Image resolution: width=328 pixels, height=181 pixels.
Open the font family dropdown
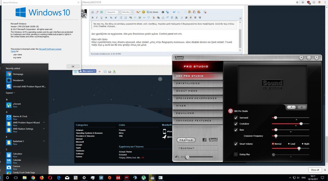[x=113, y=12]
